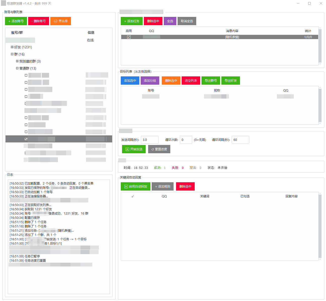Collapse the 普通群 (13) node

pyautogui.click(x=17, y=68)
